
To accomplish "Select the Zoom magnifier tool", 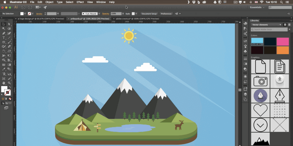I will tap(9, 83).
